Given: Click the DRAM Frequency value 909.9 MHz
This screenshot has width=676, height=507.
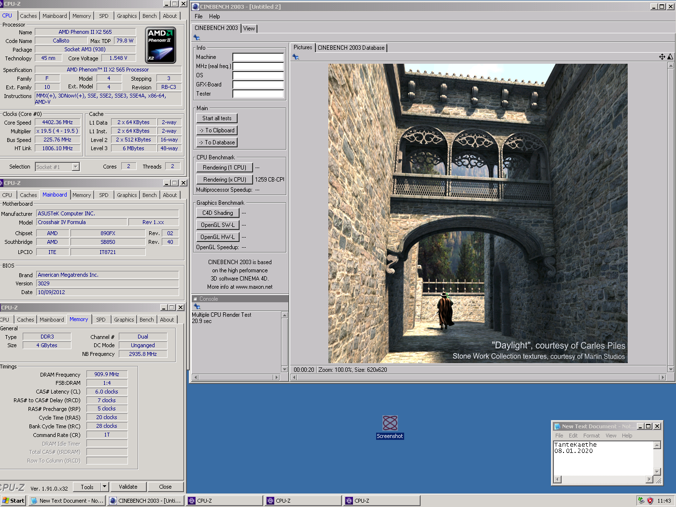Looking at the screenshot, I should click(x=107, y=374).
